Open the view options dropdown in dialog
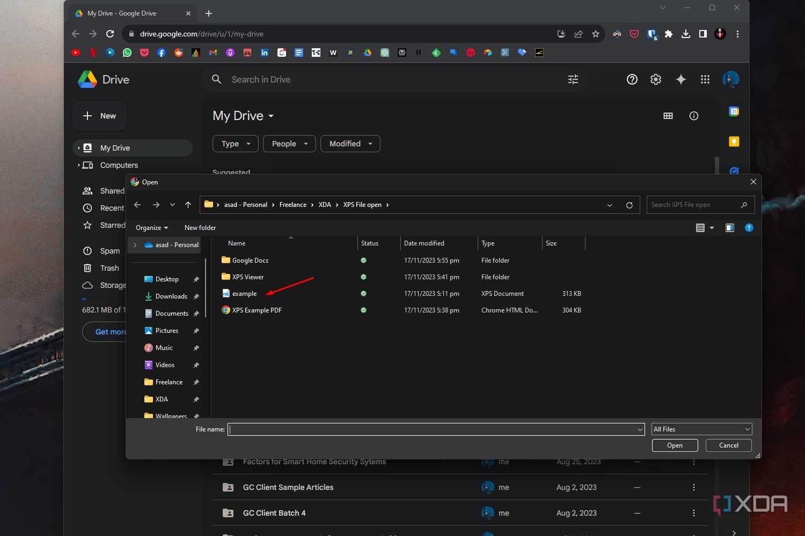The image size is (805, 536). pos(712,228)
